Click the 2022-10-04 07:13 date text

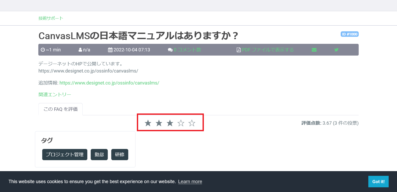(x=132, y=50)
